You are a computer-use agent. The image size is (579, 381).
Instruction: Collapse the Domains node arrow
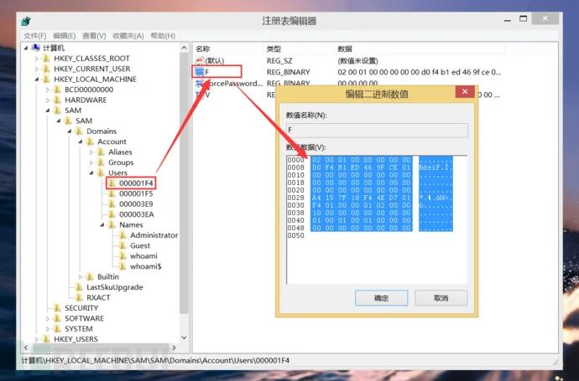click(70, 131)
